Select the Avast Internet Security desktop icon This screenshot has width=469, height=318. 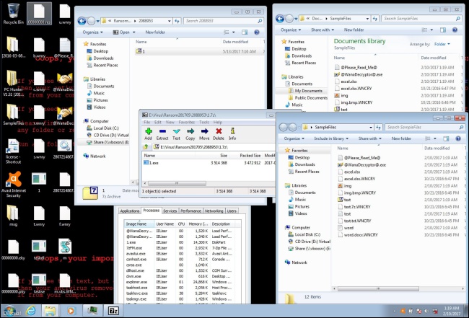(x=14, y=184)
